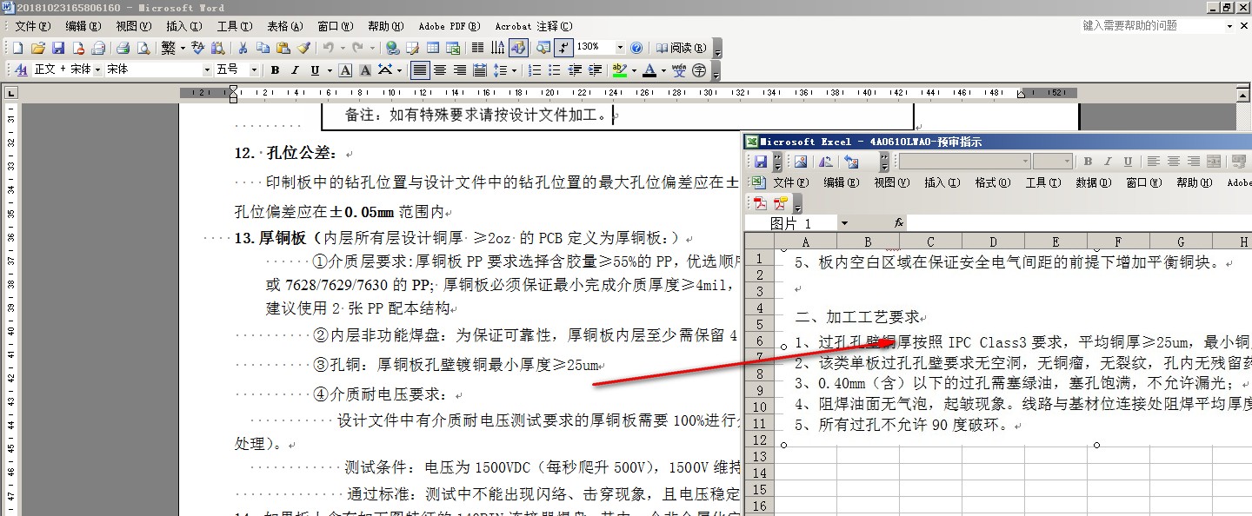Click Word help search box 键入需要帮助的问题
Screen dimensions: 1252x516
1152,26
